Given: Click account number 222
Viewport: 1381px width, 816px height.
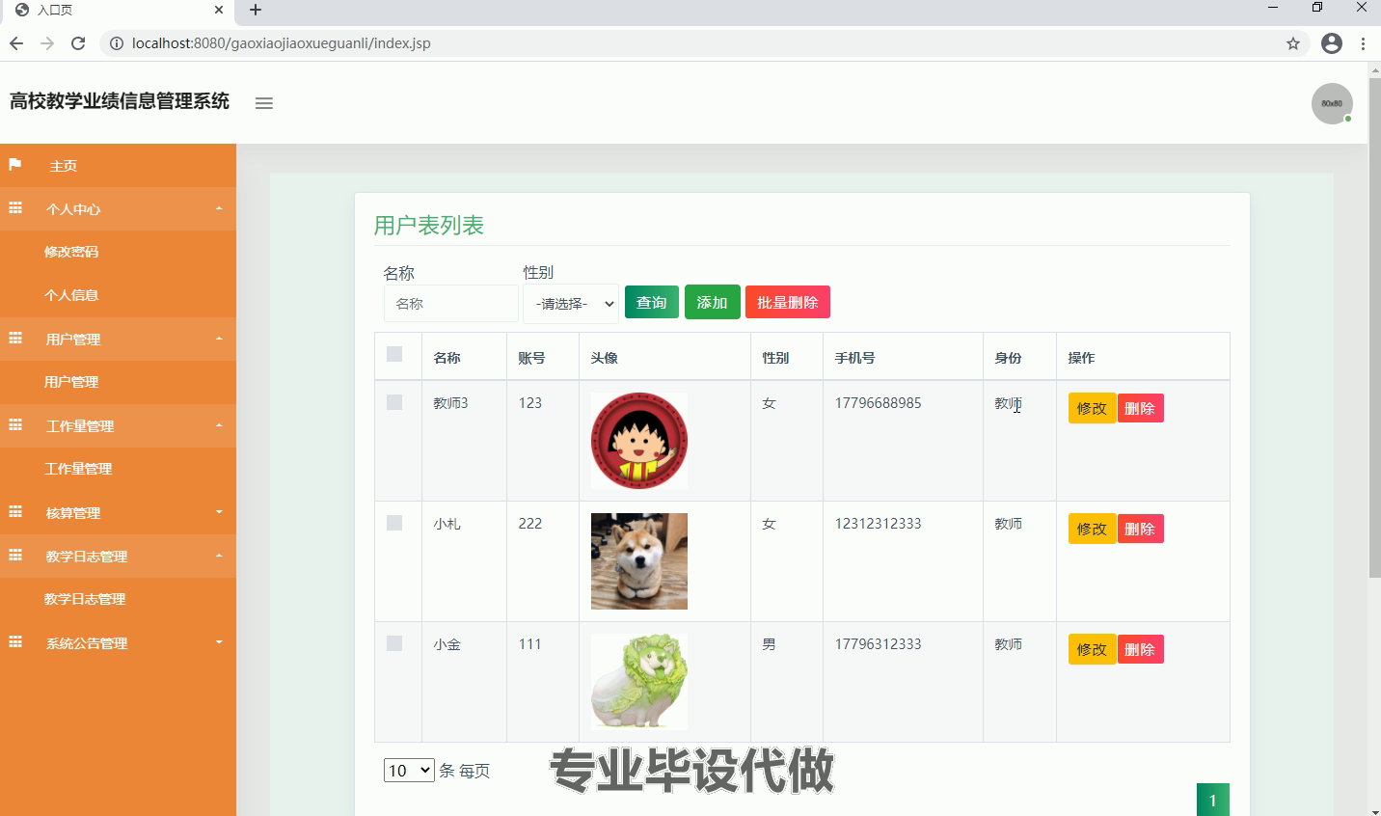Looking at the screenshot, I should [x=530, y=524].
